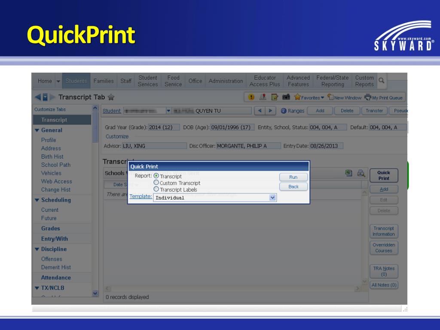Click Run in Quick Print dialog

tap(293, 177)
